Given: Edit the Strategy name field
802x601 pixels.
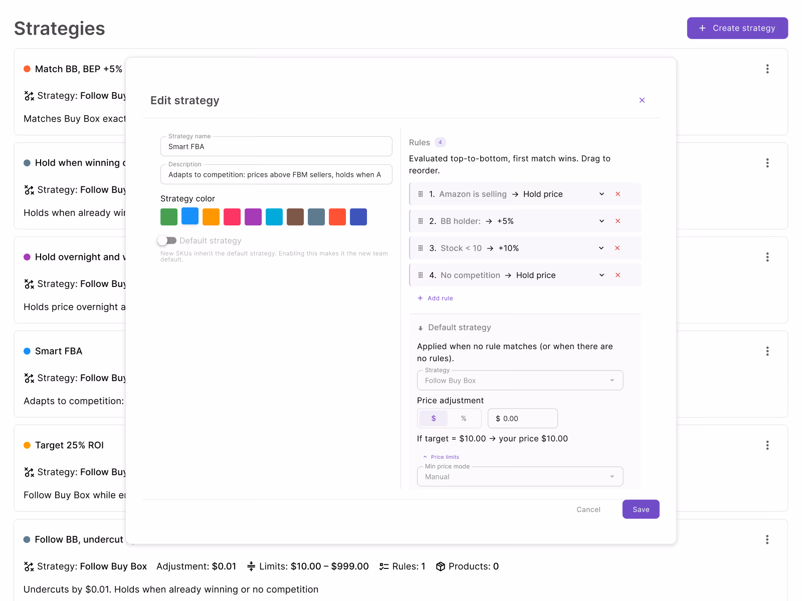Looking at the screenshot, I should pyautogui.click(x=276, y=146).
